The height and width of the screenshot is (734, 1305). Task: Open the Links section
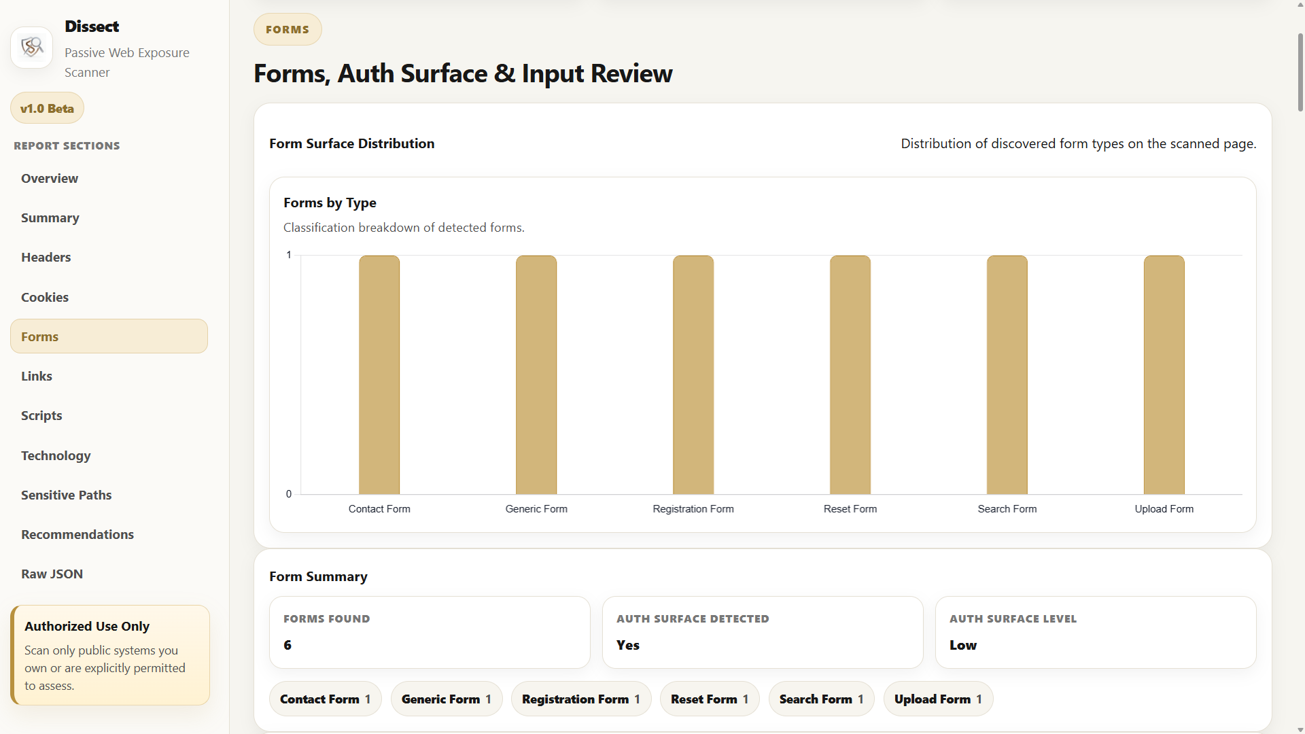point(109,376)
